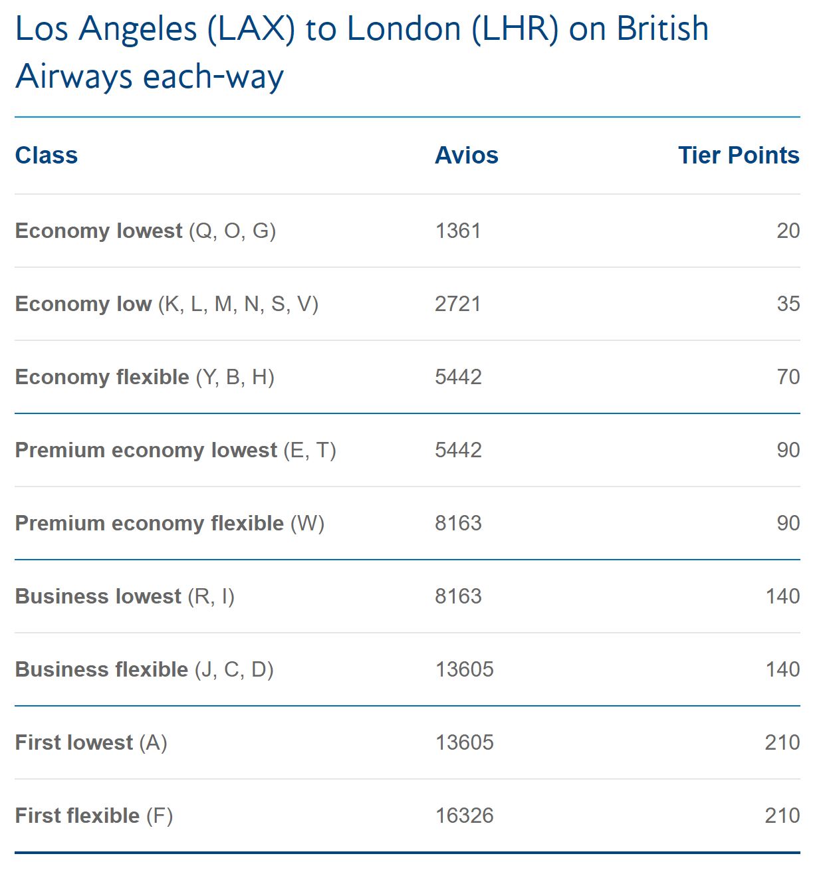Click the Los Angeles to London heading
This screenshot has height=872, width=823.
tap(362, 52)
